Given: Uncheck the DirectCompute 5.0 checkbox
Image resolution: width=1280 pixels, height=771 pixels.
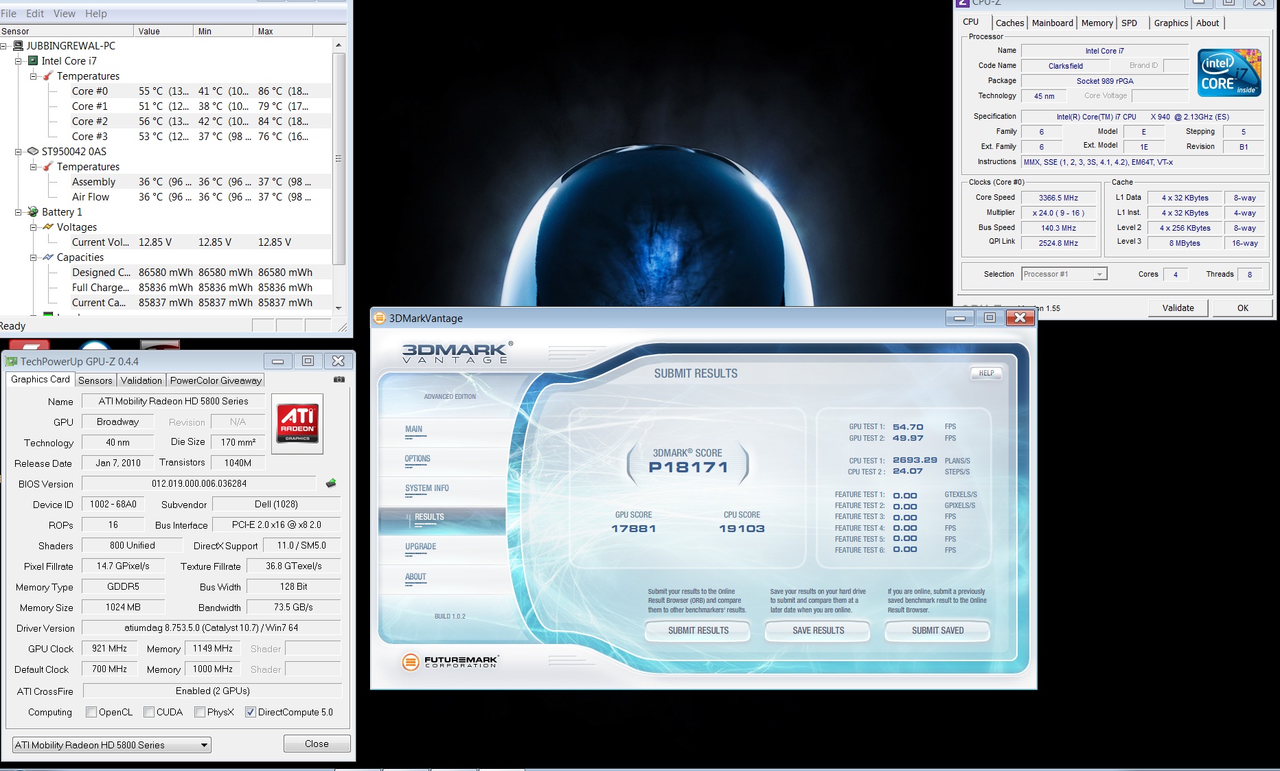Looking at the screenshot, I should (x=251, y=712).
